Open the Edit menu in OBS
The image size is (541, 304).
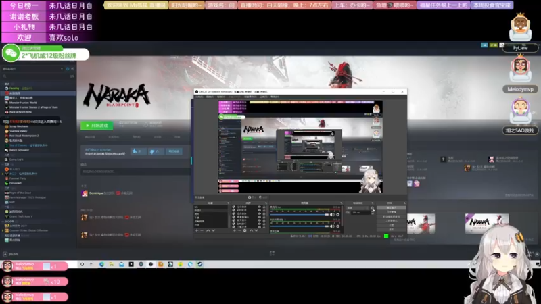pos(210,97)
